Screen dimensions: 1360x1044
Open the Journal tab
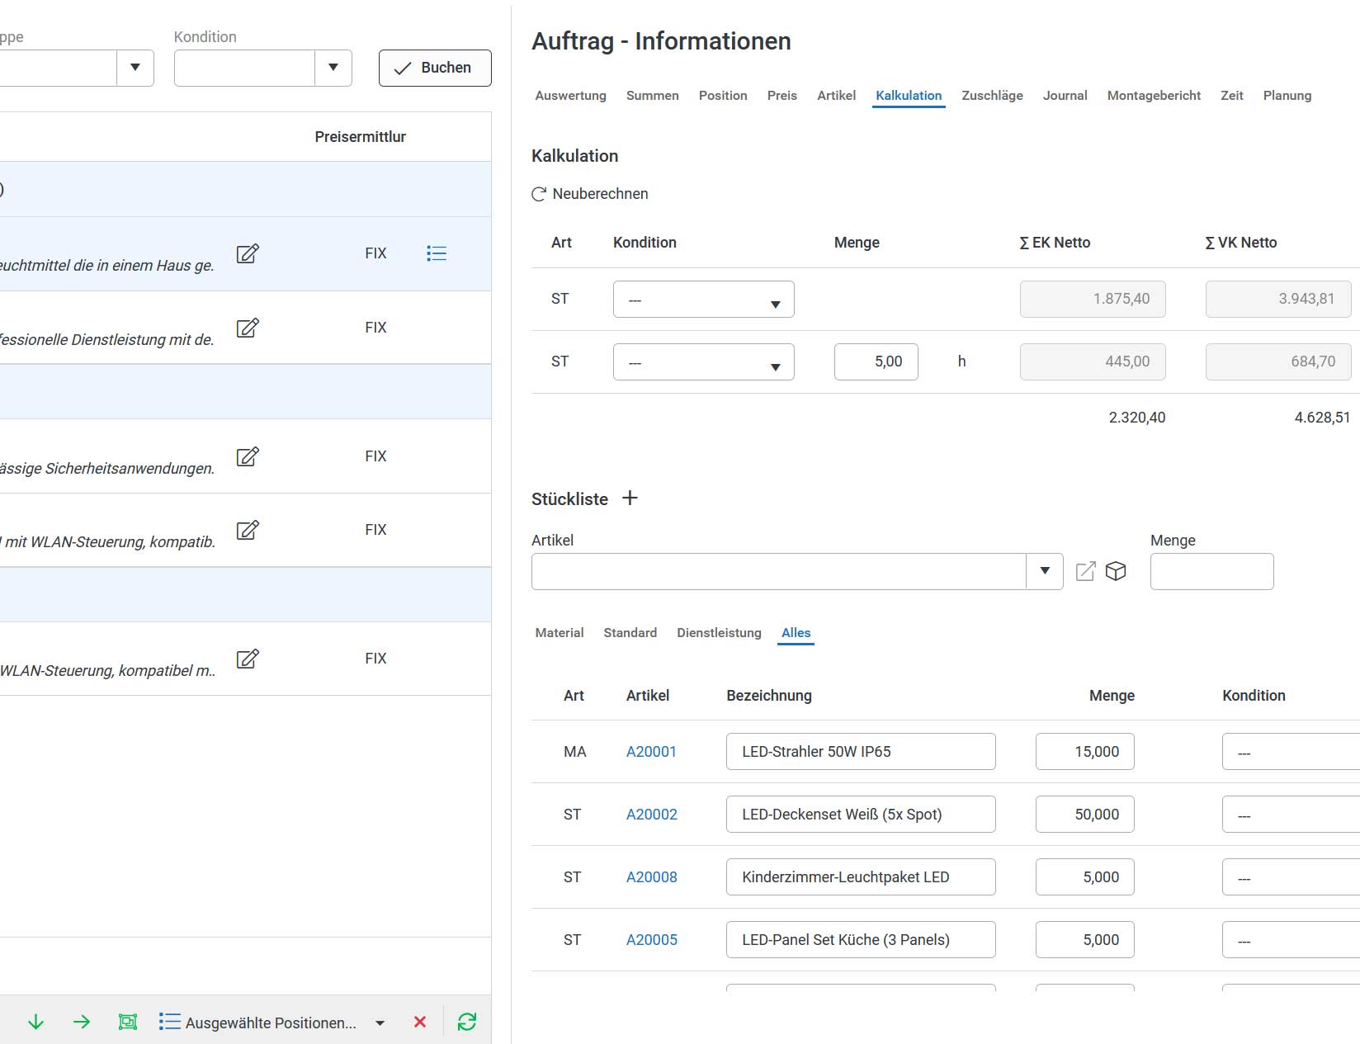[x=1065, y=96]
